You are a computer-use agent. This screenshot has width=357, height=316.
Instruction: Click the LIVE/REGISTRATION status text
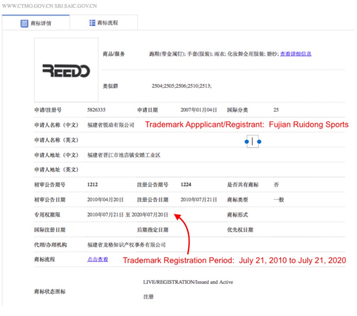point(188,282)
